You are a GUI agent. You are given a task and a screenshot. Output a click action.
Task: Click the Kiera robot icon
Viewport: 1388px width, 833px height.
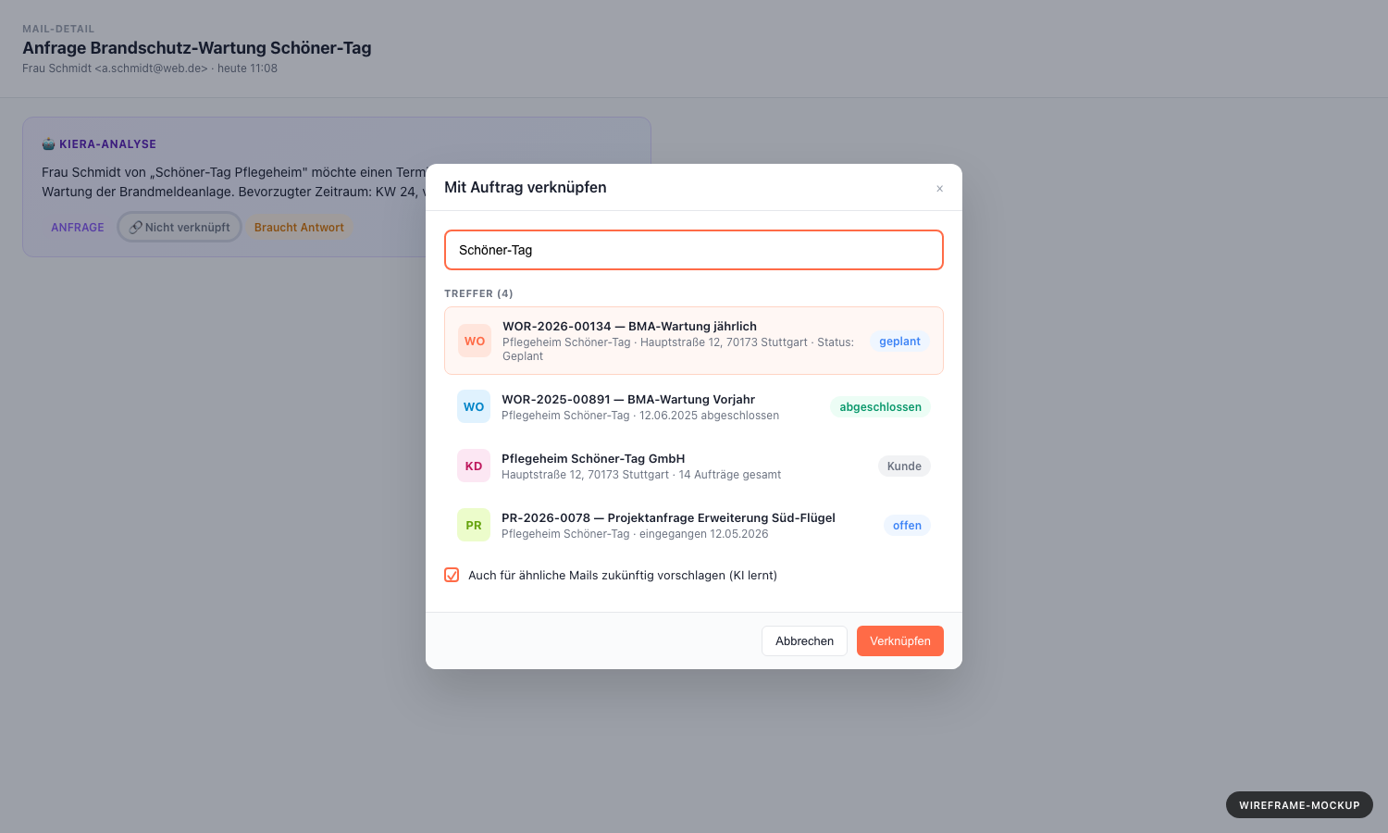48,143
